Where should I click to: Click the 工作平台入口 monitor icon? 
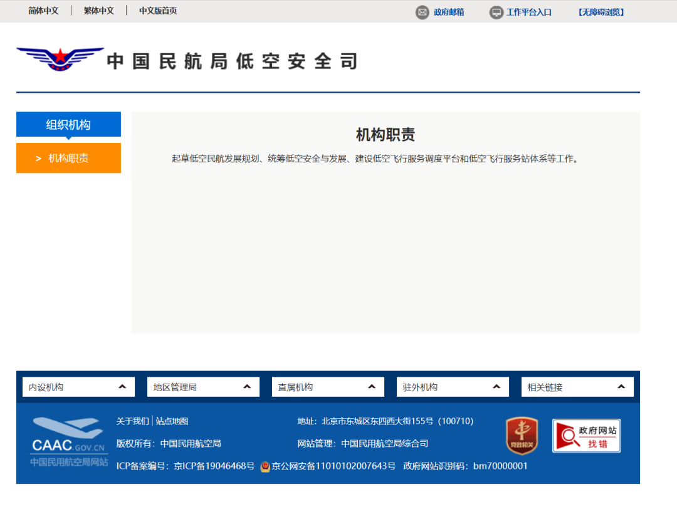496,12
